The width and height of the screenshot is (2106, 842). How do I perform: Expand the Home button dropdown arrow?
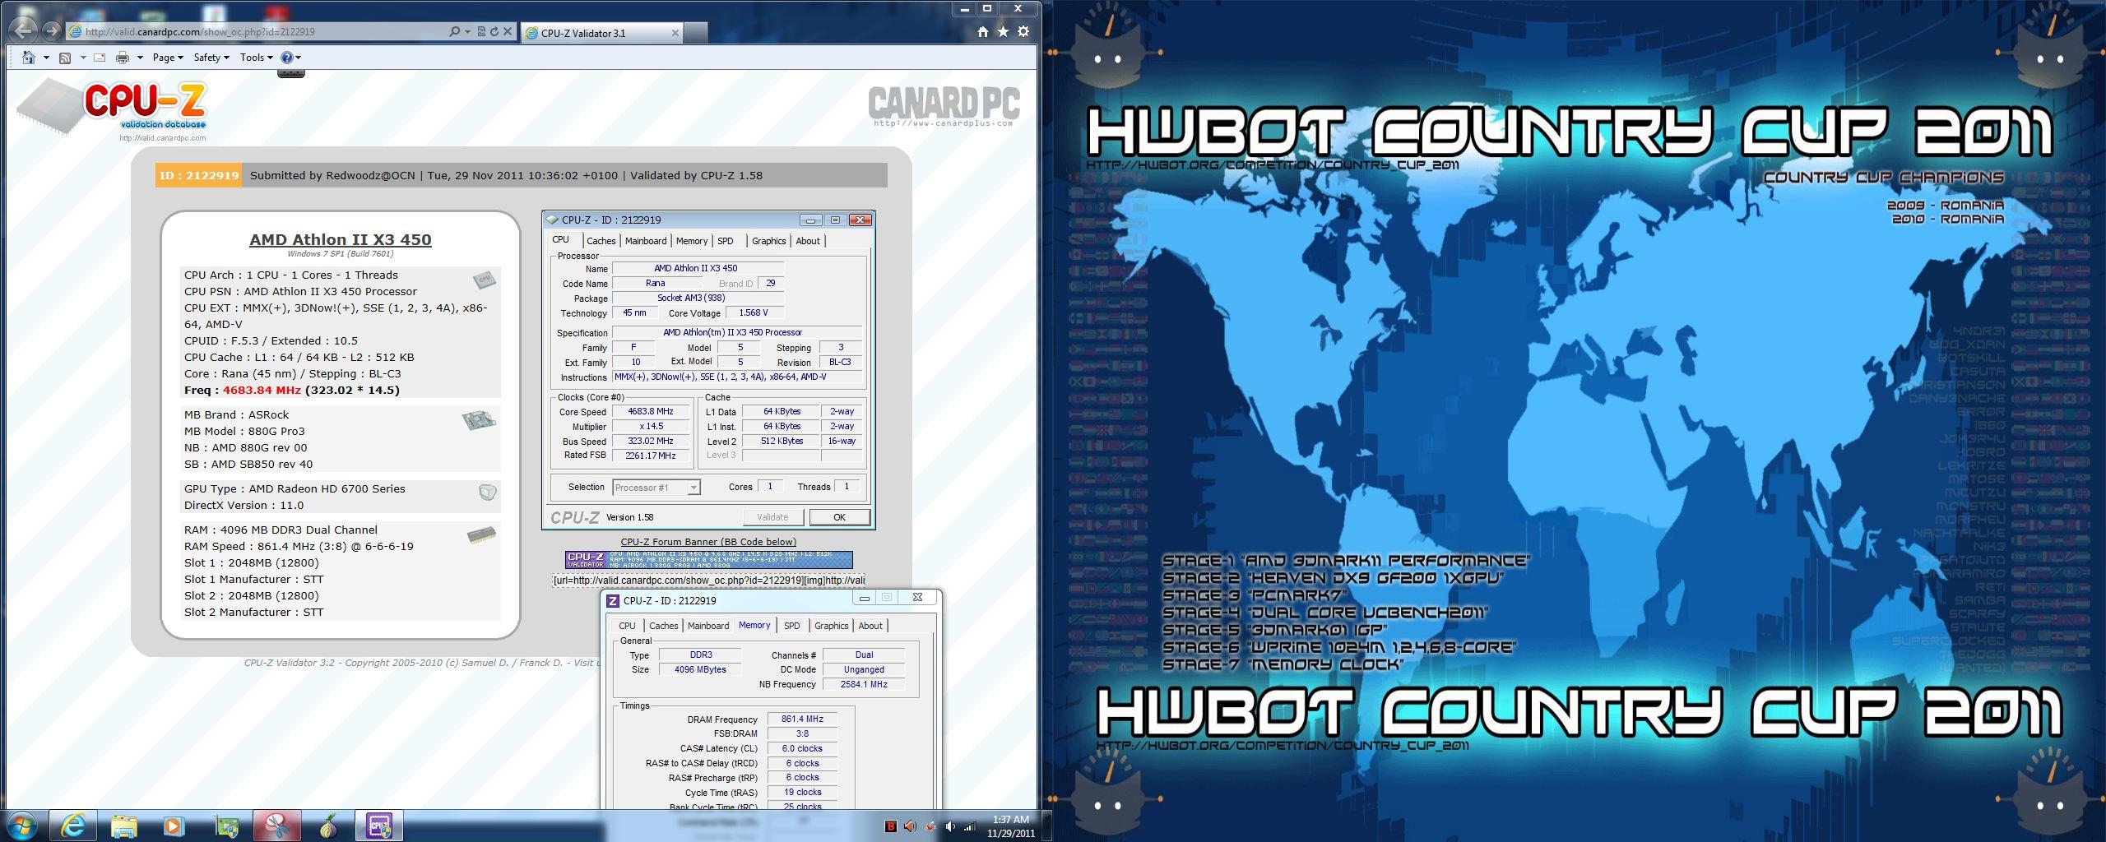tap(46, 58)
